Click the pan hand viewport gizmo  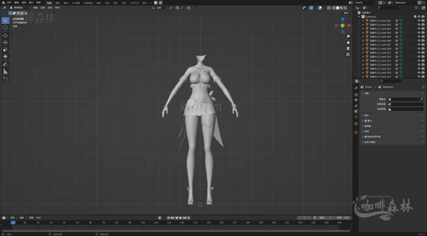[x=348, y=43]
